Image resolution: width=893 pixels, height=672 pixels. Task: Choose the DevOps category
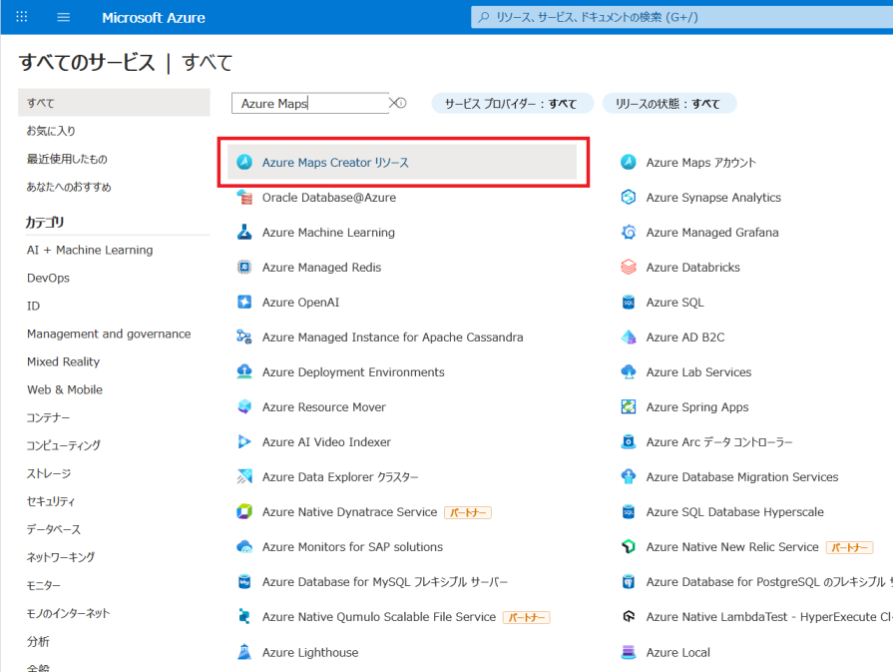coord(48,278)
